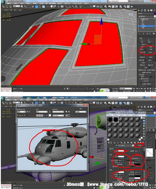Switch to Hierarchy panel icon in upper window
Screen dimensions: 156x189
tap(145, 10)
